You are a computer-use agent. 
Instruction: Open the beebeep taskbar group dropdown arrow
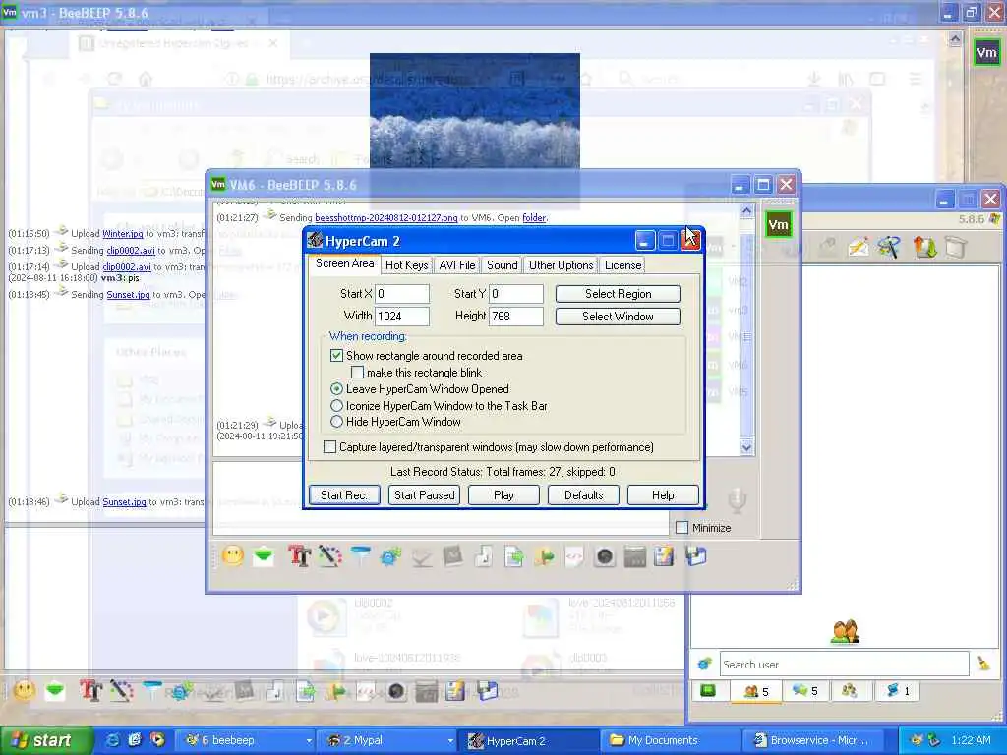(x=309, y=741)
